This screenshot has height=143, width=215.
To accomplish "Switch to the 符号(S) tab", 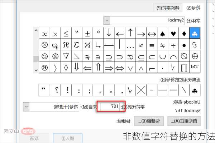I will point(193,8).
